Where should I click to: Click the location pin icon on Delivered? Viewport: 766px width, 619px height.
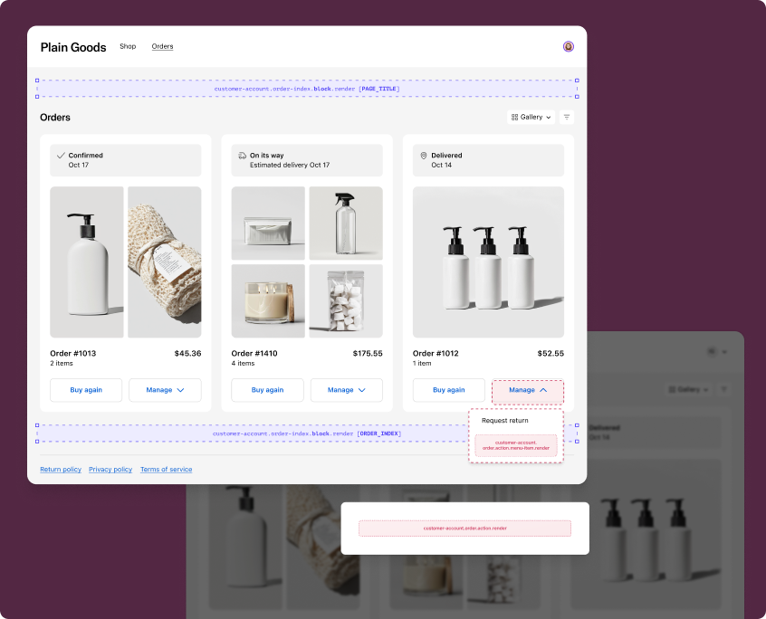pyautogui.click(x=424, y=156)
